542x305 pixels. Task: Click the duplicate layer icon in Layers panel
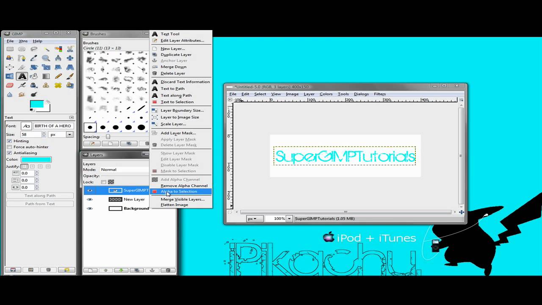[136, 270]
